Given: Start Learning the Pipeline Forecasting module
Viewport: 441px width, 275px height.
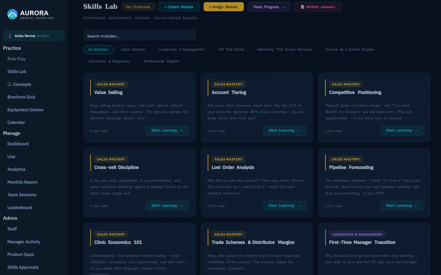Looking at the screenshot, I should coord(402,206).
